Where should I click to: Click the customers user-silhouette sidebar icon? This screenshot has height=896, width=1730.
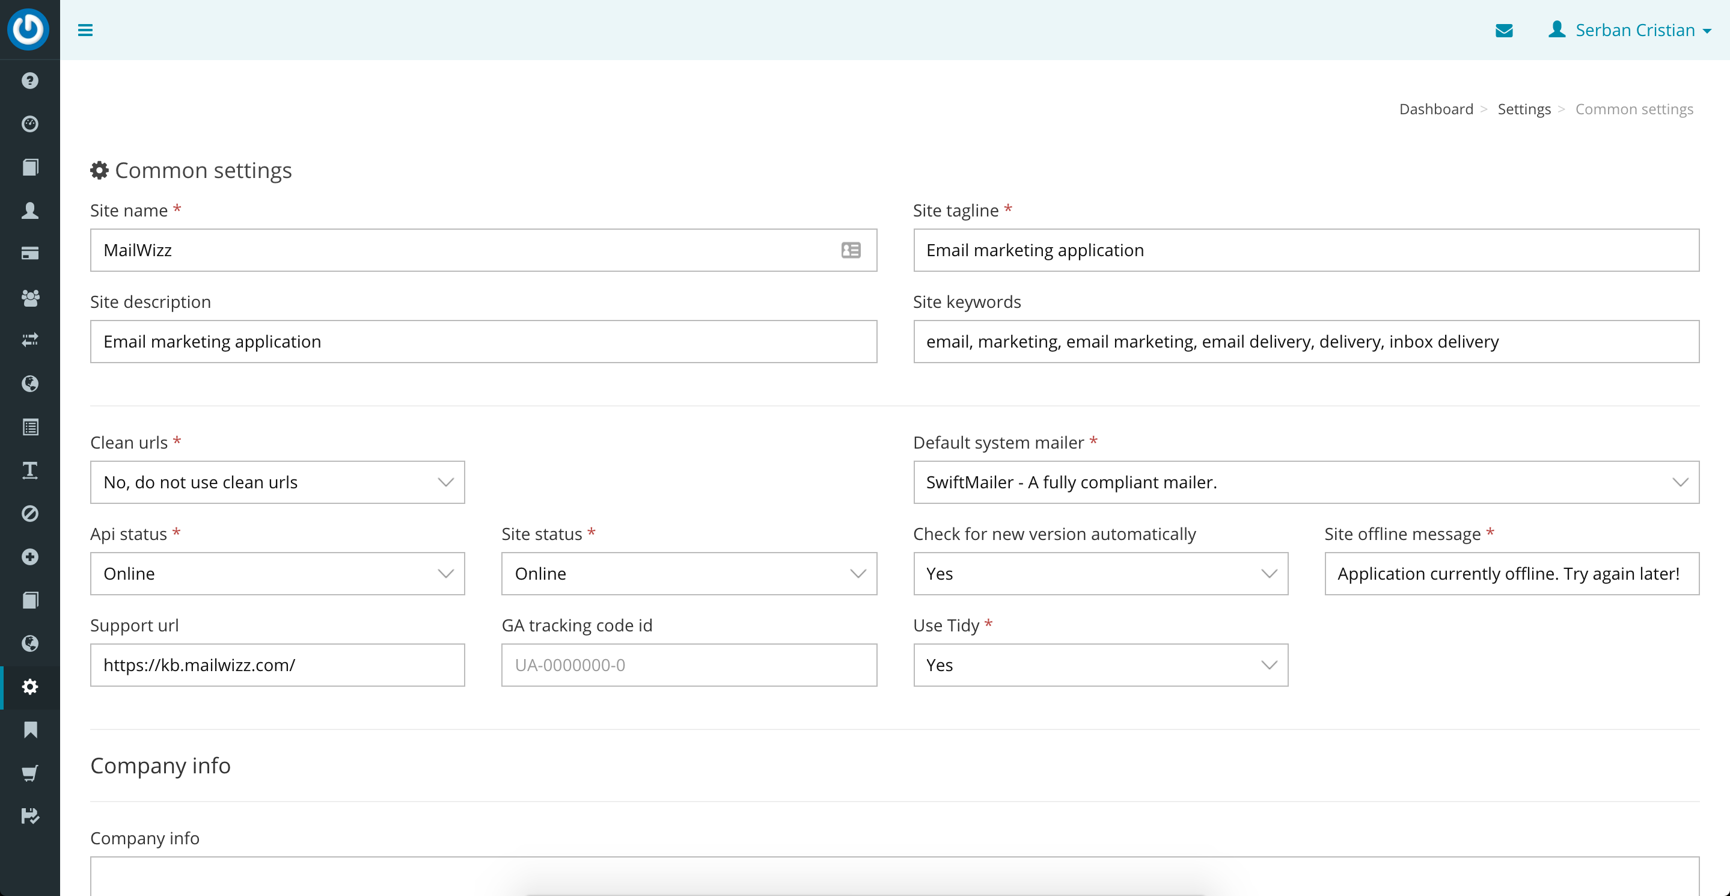[x=29, y=210]
